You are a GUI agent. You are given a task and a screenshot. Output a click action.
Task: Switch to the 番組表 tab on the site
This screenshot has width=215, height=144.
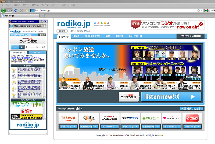pyautogui.click(x=77, y=36)
